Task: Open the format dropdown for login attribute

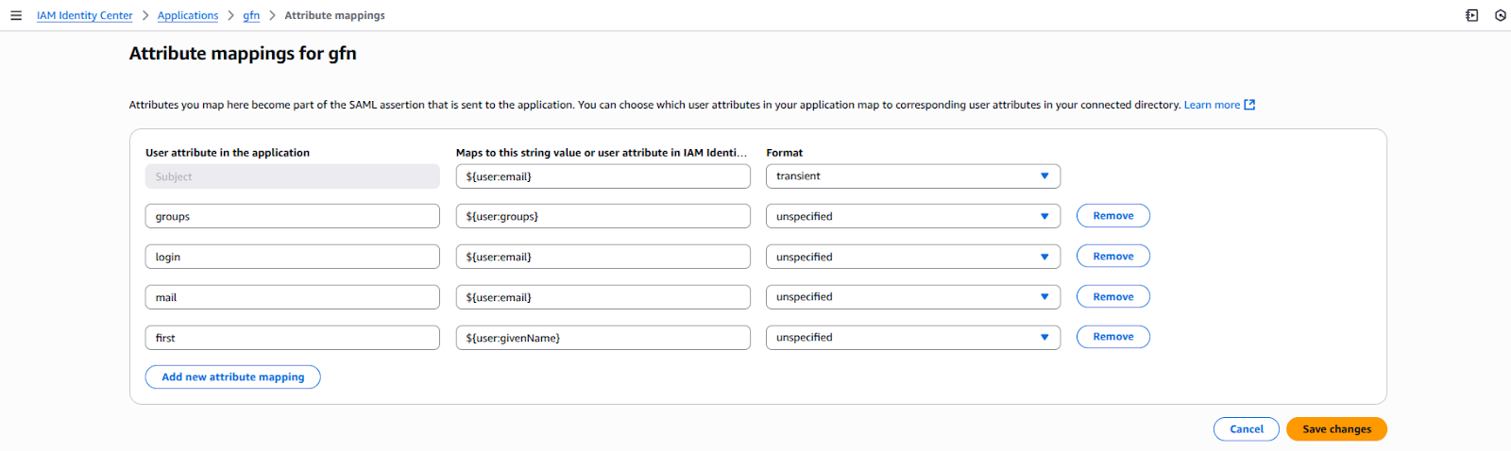Action: point(912,257)
